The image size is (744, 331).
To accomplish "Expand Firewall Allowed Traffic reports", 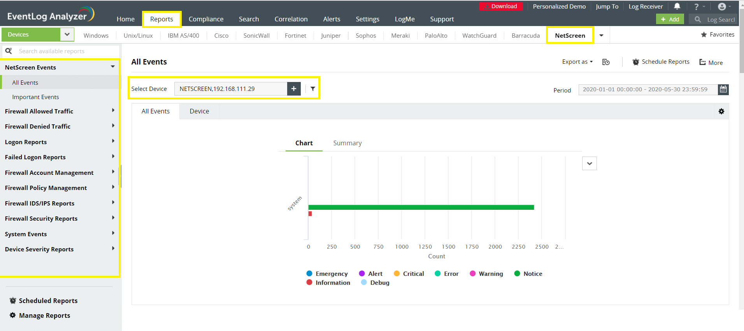I will pyautogui.click(x=113, y=110).
